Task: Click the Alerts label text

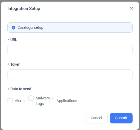Action: (20, 101)
